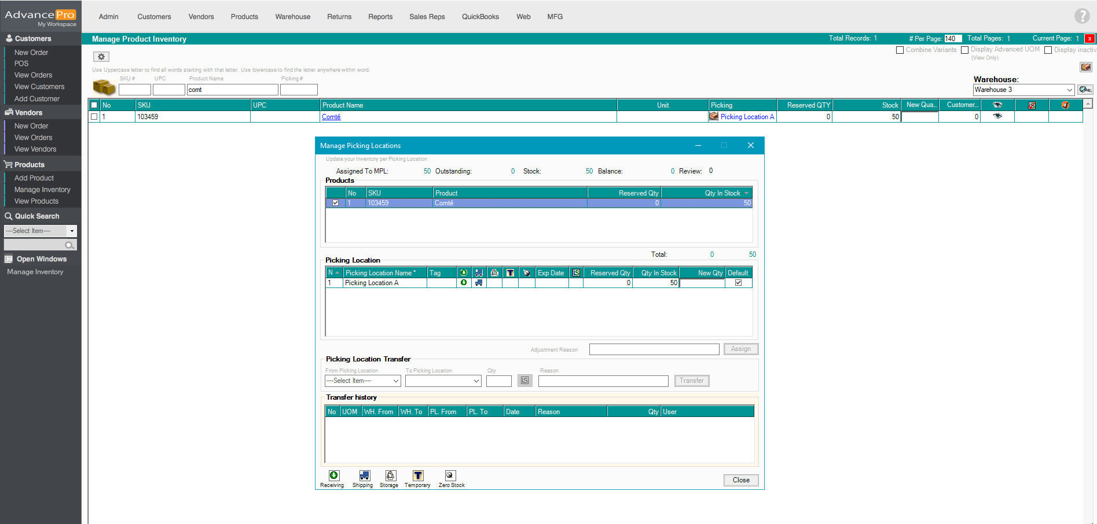Open the Reports menu
Image resolution: width=1097 pixels, height=524 pixels.
click(x=380, y=17)
